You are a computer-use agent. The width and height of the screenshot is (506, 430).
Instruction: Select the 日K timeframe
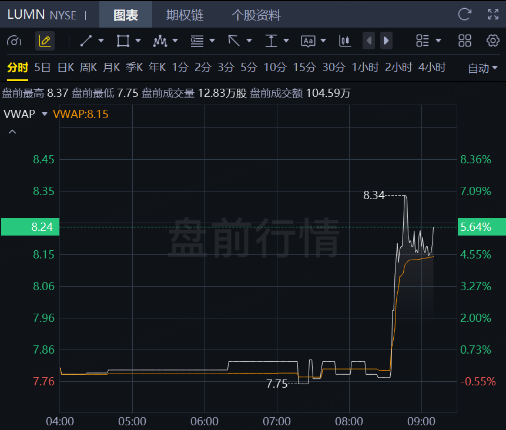pos(65,68)
